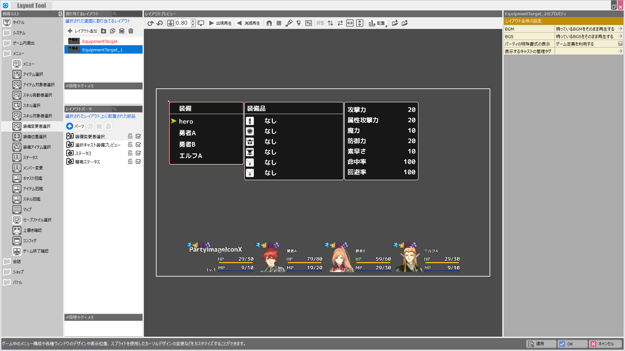Expand the BGM property arrow

pyautogui.click(x=620, y=29)
